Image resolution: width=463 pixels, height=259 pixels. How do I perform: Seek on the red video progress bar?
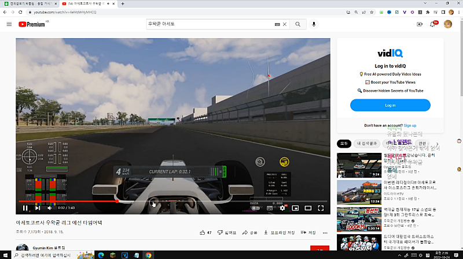(173, 201)
